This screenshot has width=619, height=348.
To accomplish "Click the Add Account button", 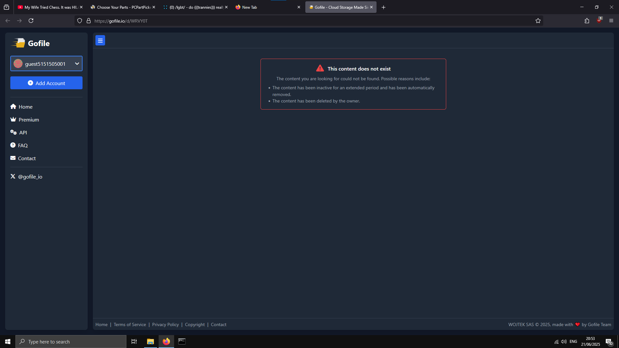I will pos(46,83).
